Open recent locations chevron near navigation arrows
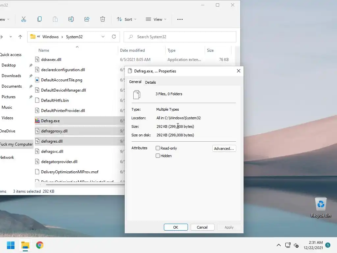The image size is (337, 253). [x=11, y=37]
